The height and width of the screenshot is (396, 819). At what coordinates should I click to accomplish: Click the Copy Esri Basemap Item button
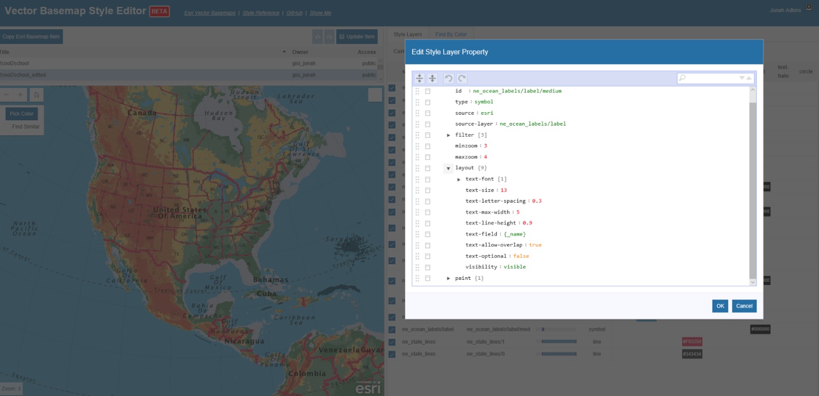click(x=31, y=36)
